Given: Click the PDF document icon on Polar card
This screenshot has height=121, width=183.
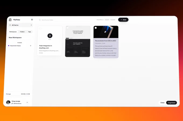Looking at the screenshot, I should 50,36.
